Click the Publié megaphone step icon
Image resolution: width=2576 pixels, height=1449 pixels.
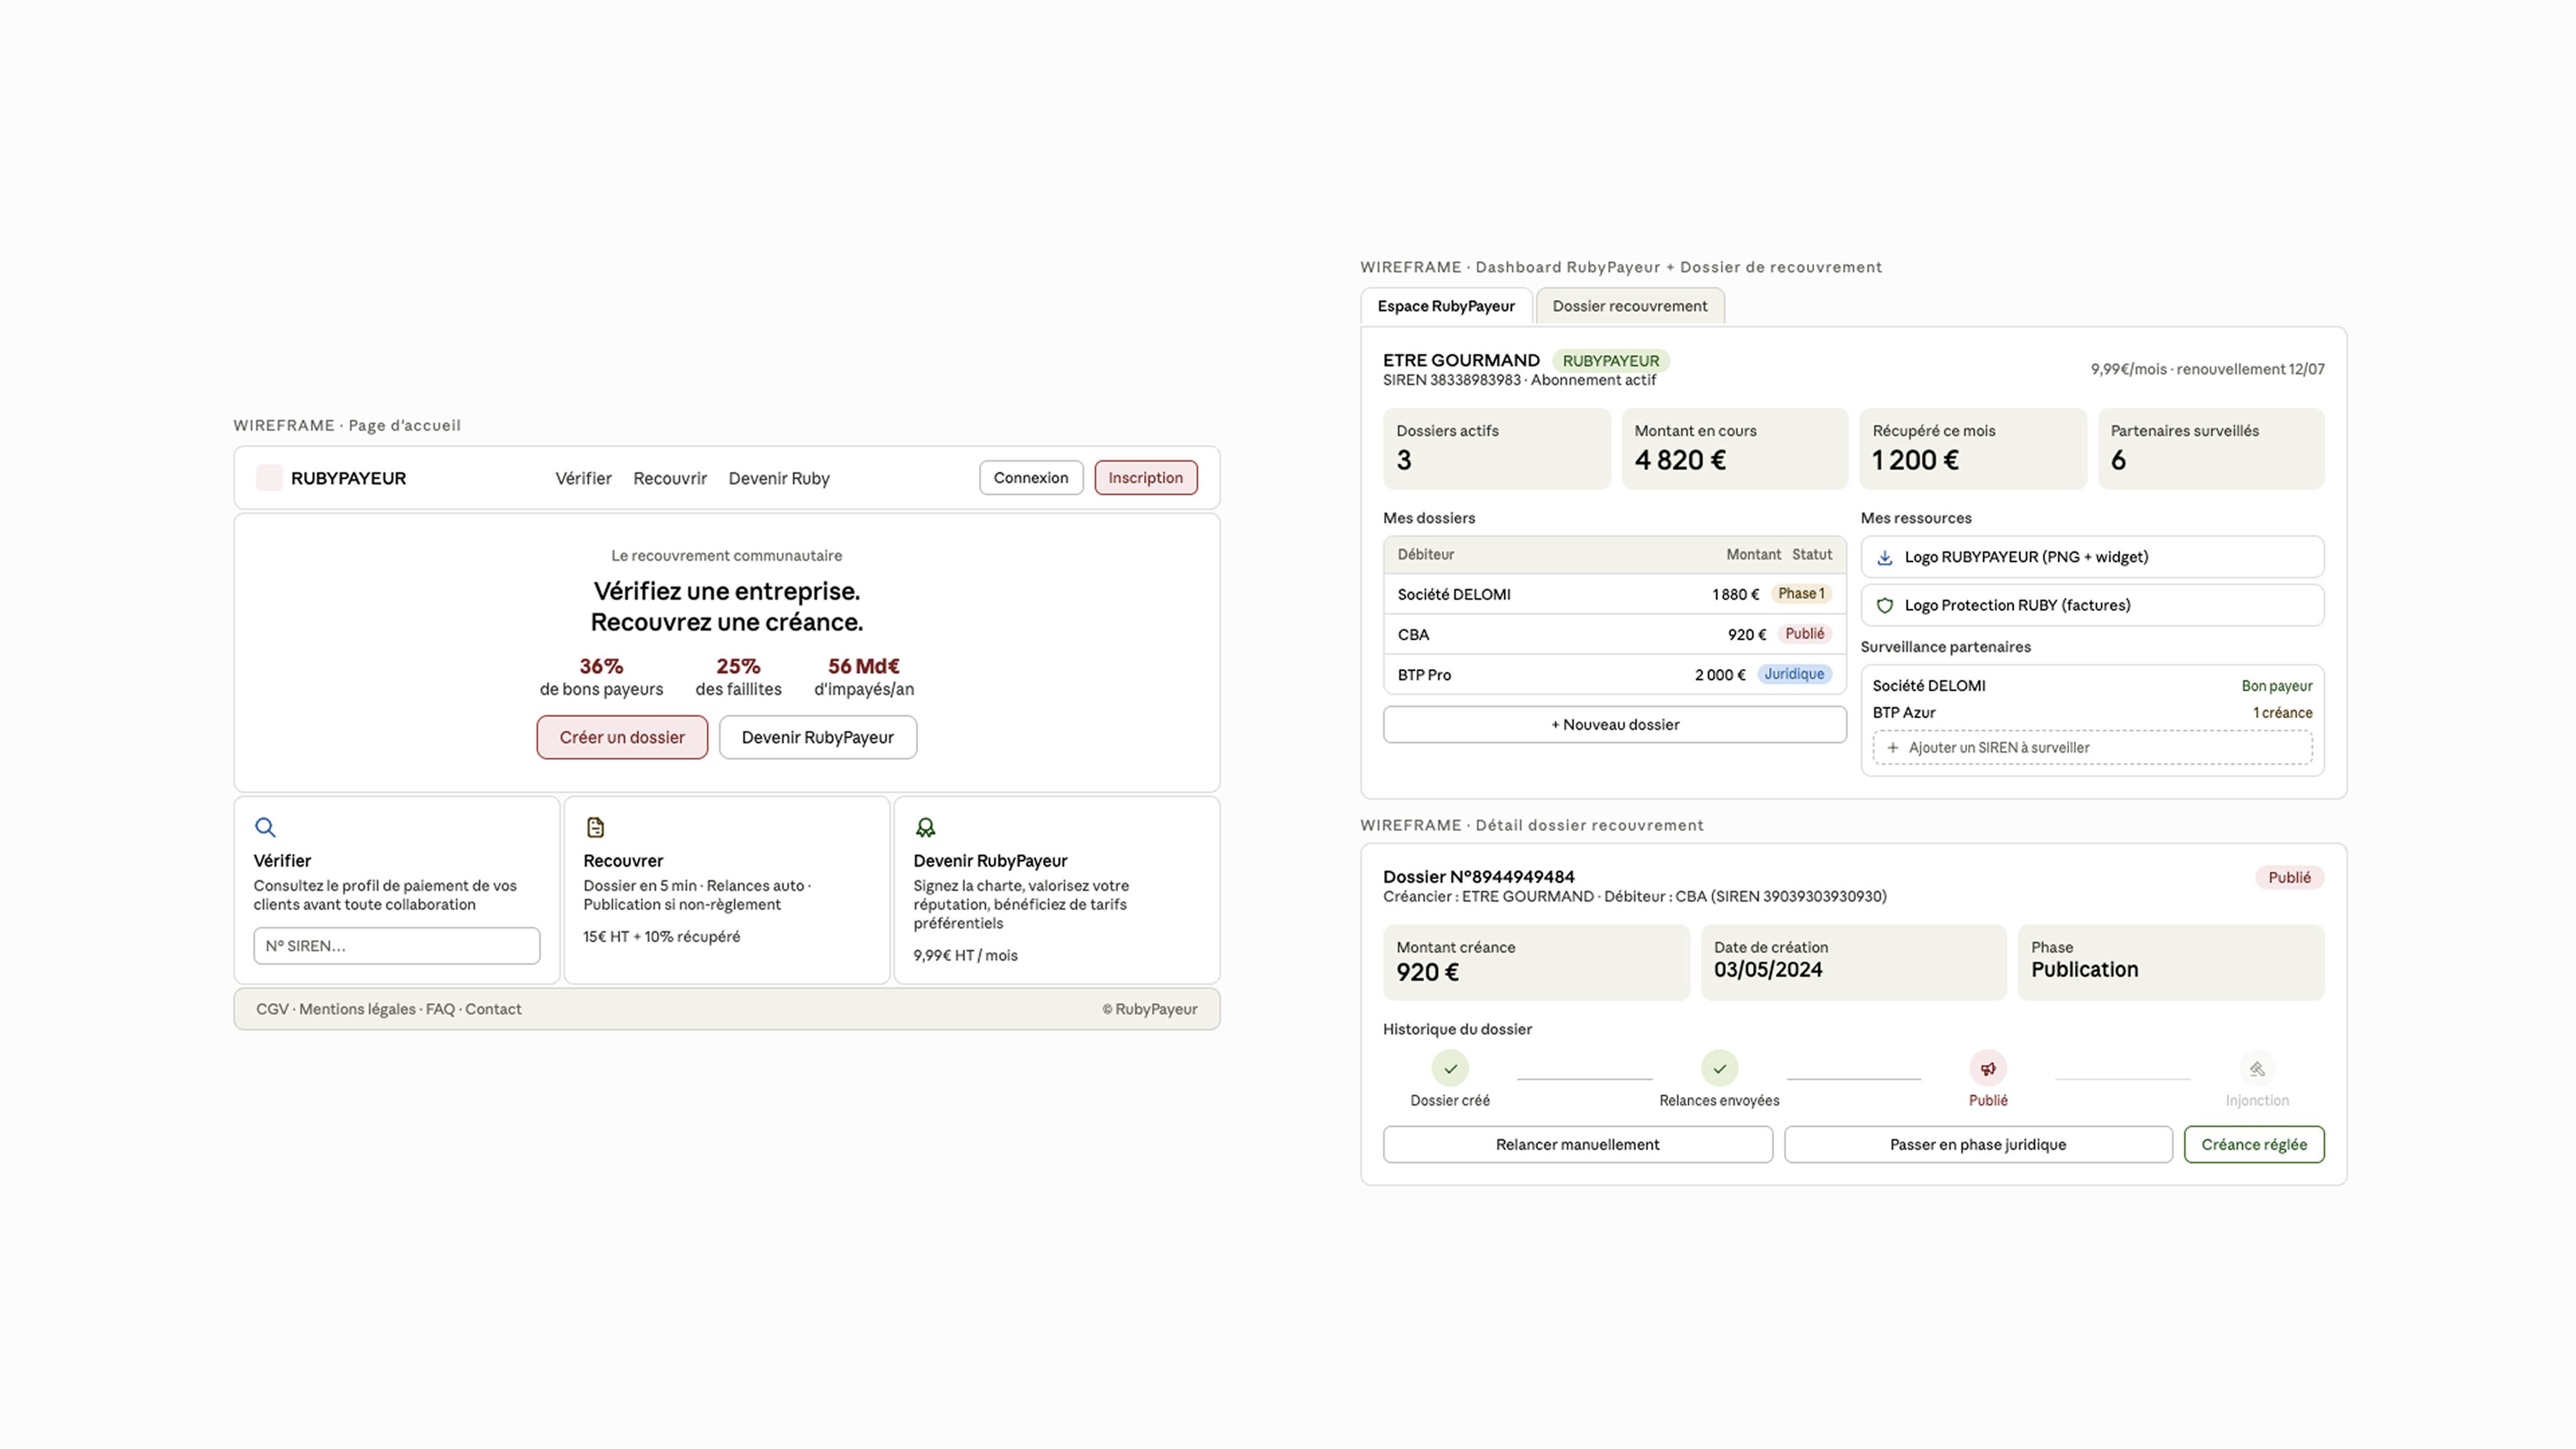tap(1988, 1068)
